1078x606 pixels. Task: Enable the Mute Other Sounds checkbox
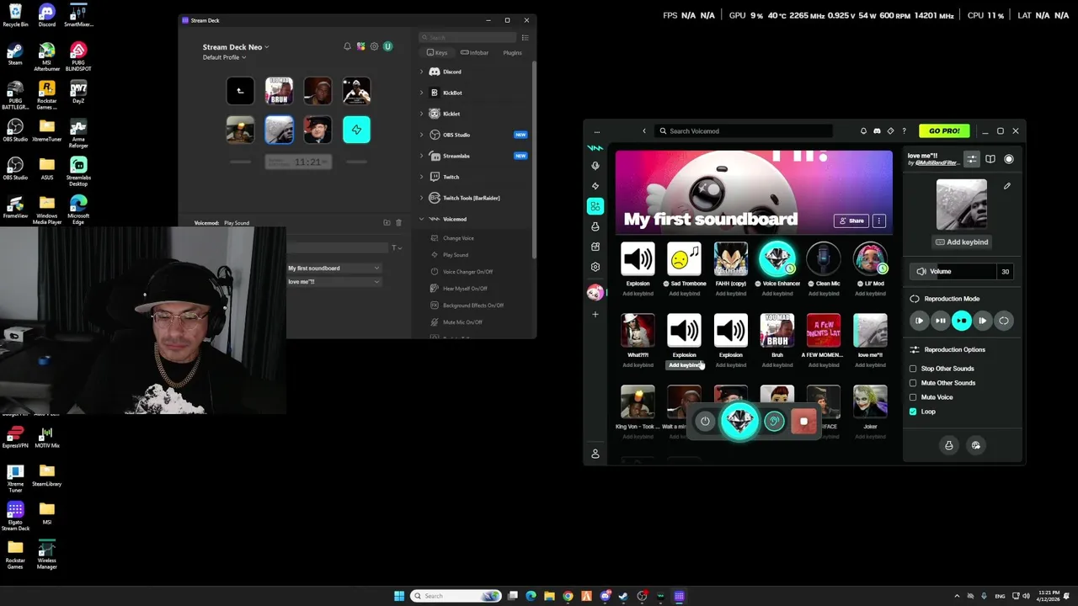[913, 383]
